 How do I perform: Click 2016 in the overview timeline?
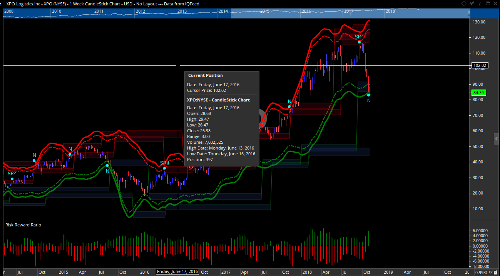(x=306, y=11)
